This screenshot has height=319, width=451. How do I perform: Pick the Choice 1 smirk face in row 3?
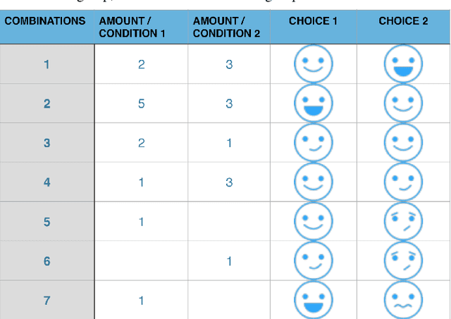(313, 143)
